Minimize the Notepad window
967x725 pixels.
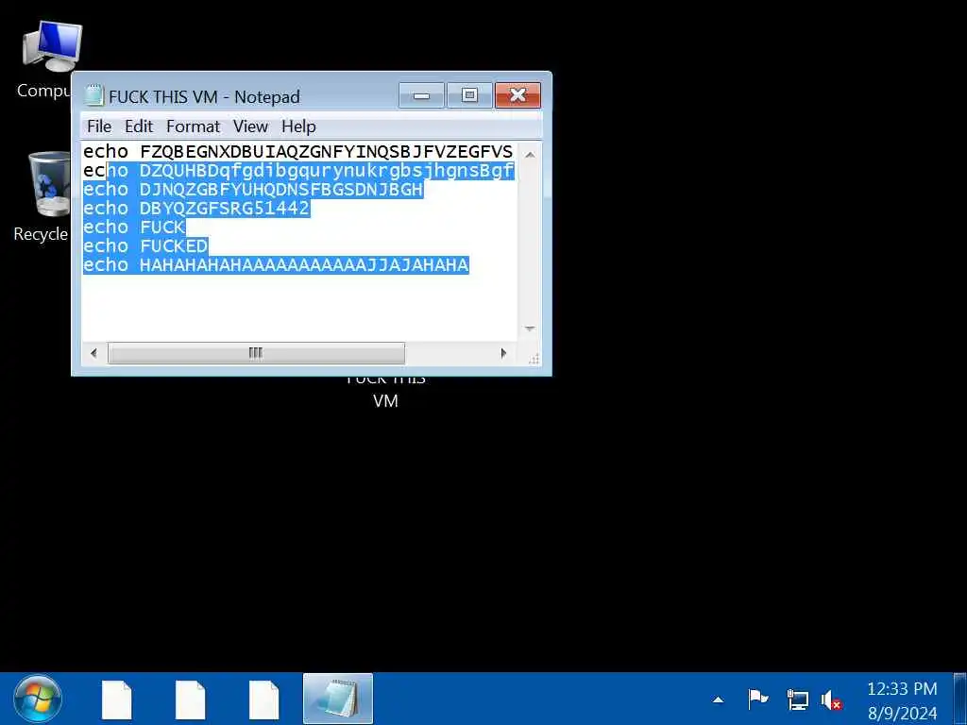point(421,95)
